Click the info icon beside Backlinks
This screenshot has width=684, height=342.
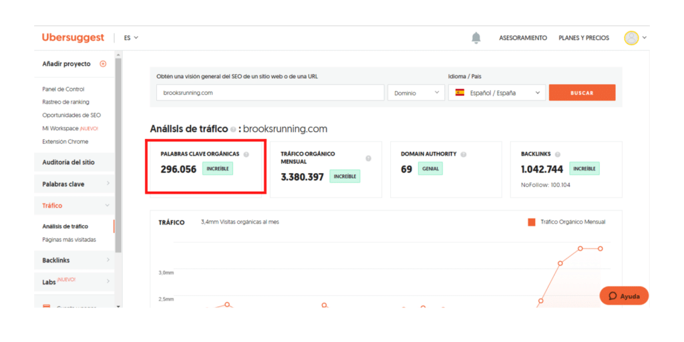pyautogui.click(x=558, y=154)
